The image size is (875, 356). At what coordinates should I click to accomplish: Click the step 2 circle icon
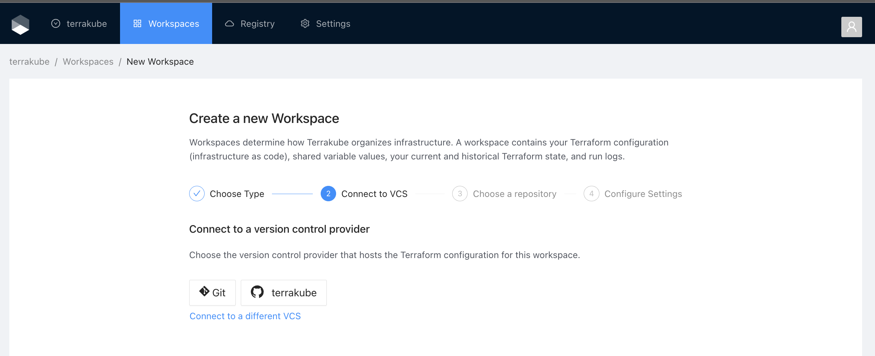point(328,194)
